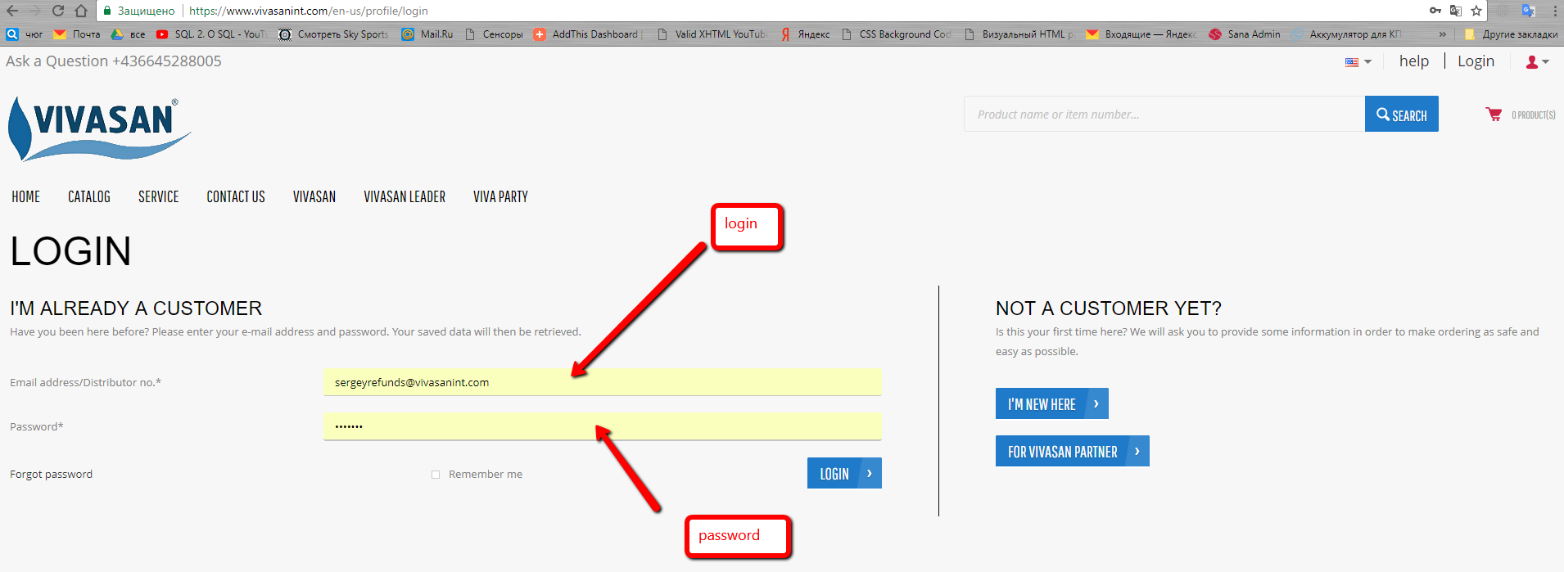This screenshot has width=1564, height=572.
Task: Open the US flag language dropdown
Action: pyautogui.click(x=1358, y=62)
